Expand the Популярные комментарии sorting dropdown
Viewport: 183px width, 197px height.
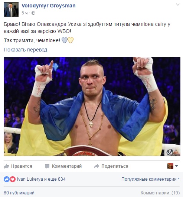pos(150,179)
